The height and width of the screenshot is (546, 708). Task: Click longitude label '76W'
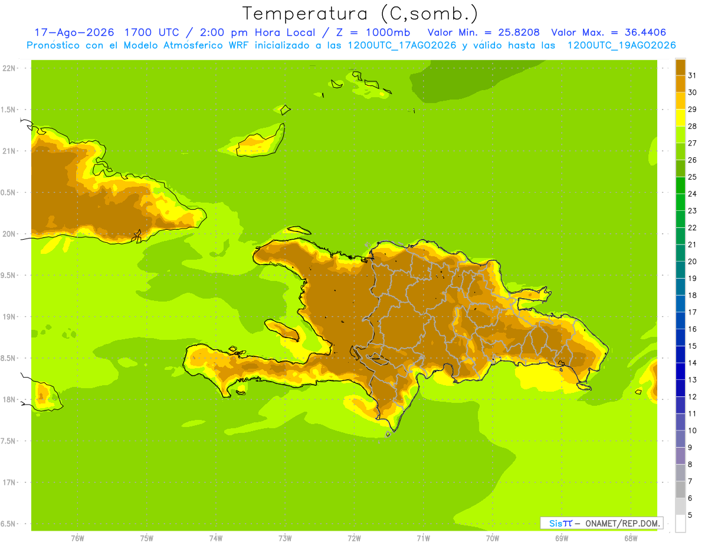pyautogui.click(x=77, y=538)
